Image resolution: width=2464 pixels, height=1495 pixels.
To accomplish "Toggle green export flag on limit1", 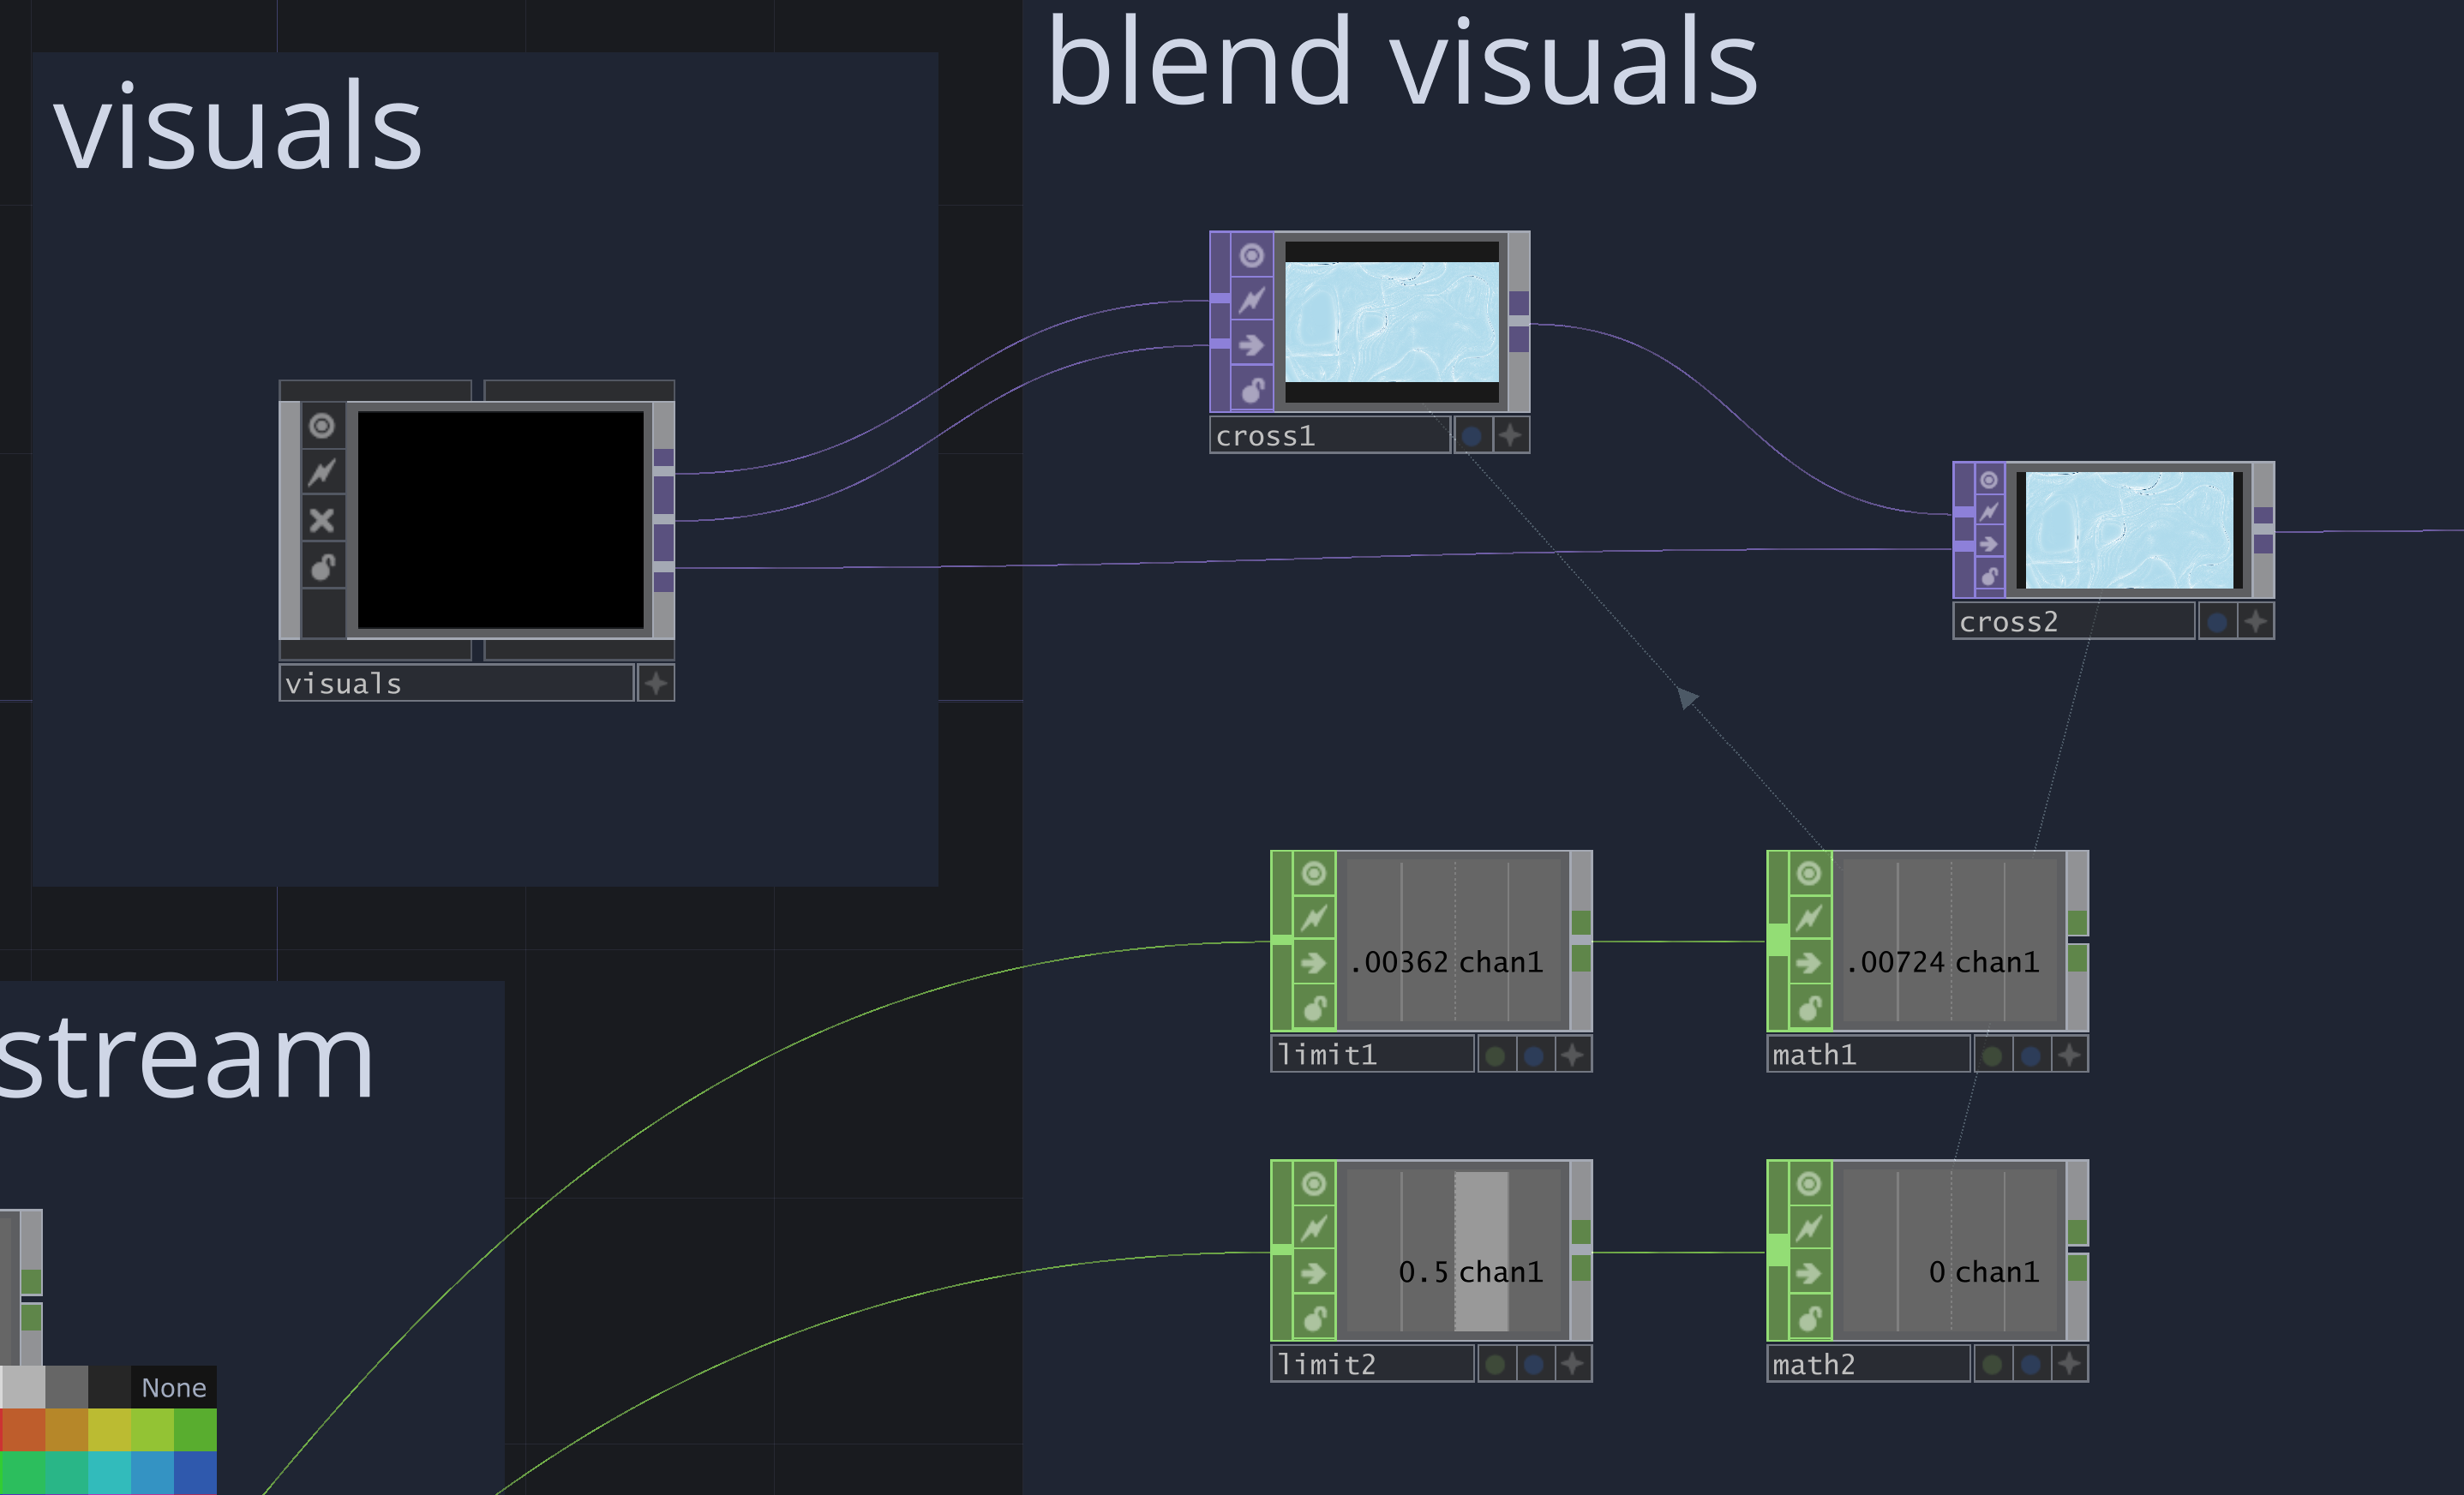I will click(x=1495, y=1055).
